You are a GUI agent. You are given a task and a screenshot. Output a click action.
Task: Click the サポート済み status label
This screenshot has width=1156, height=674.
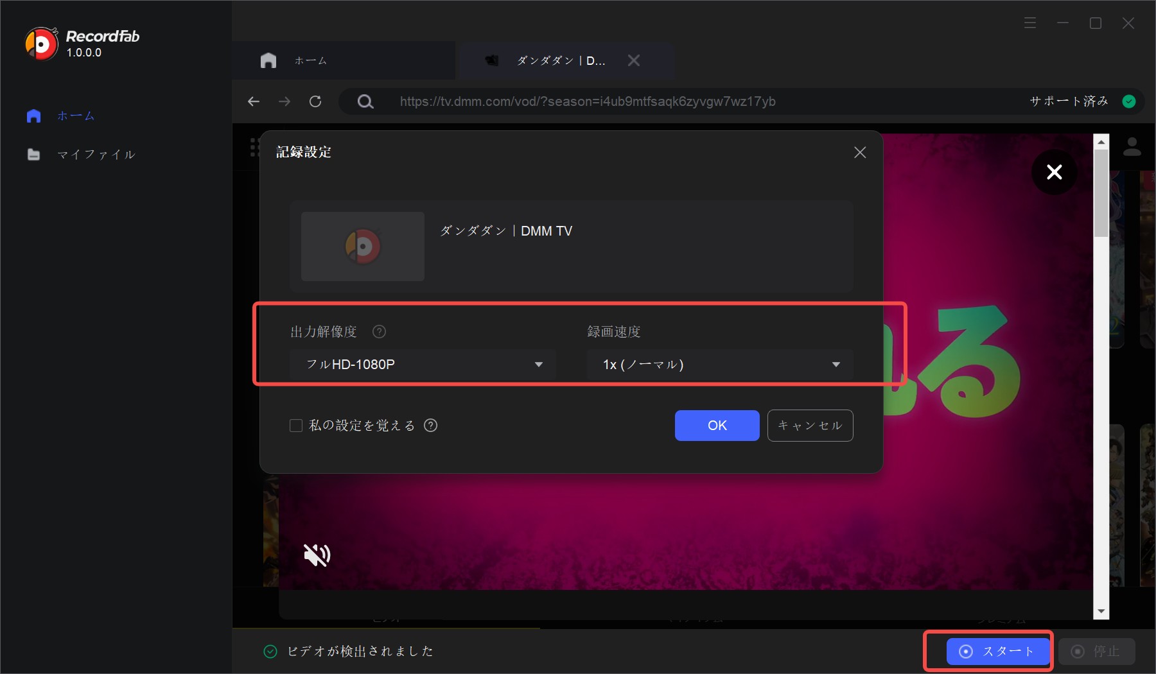click(1069, 101)
